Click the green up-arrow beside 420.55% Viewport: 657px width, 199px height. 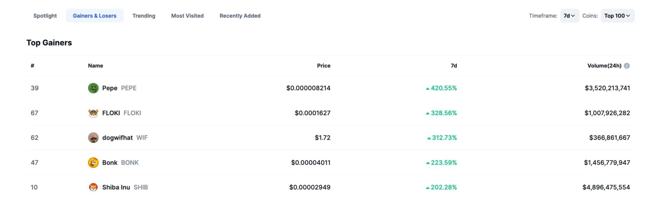428,88
